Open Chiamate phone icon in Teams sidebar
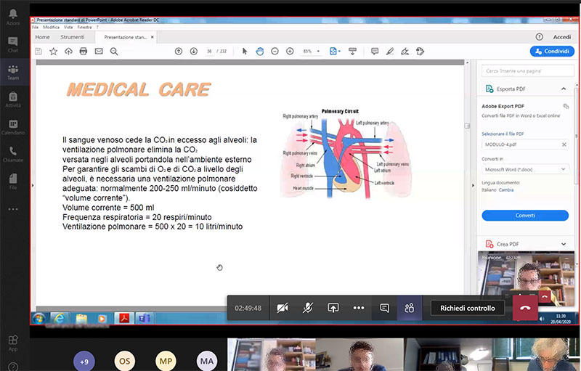The image size is (581, 371). pos(13,155)
